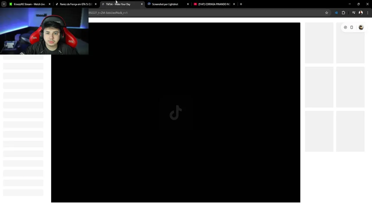372x209 pixels.
Task: Open the media controls music-note icon
Action: pos(354,13)
